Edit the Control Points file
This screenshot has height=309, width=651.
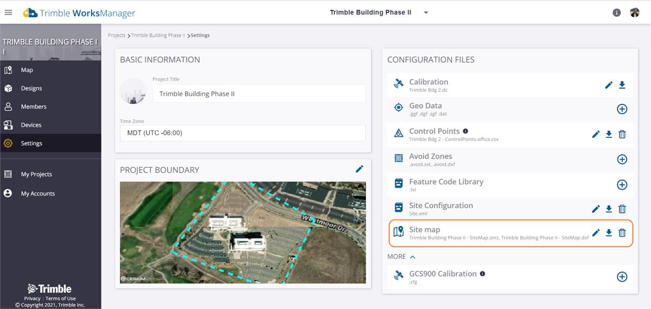(x=596, y=134)
